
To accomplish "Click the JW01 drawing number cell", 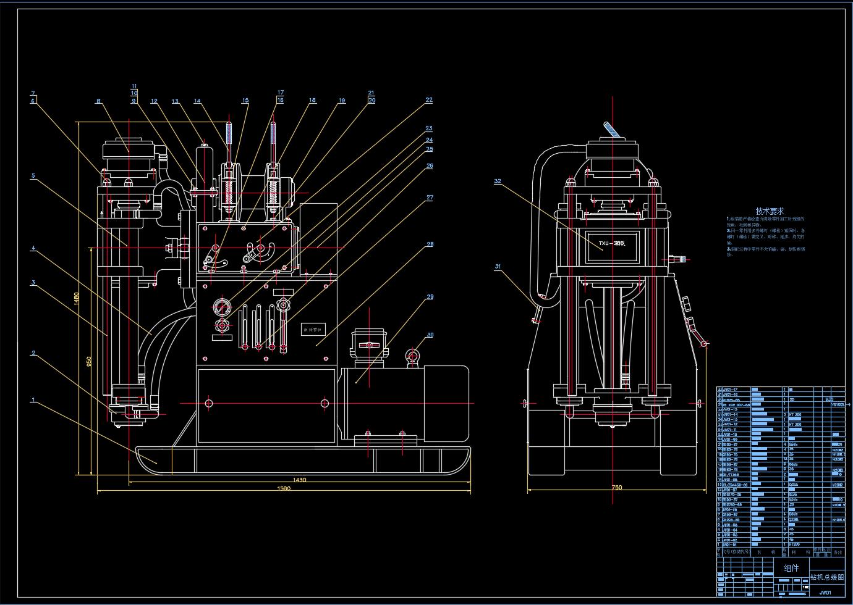I will click(825, 593).
